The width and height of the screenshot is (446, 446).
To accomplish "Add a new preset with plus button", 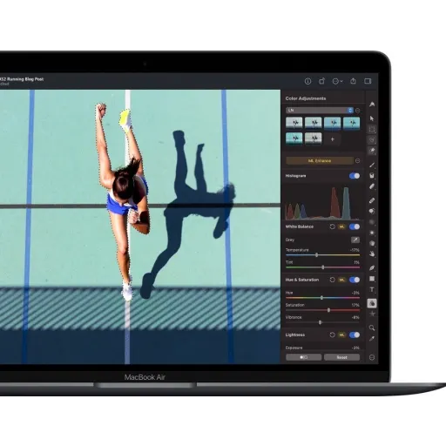I will [333, 139].
